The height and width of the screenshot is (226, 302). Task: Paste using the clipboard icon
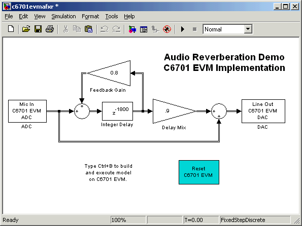[89, 29]
